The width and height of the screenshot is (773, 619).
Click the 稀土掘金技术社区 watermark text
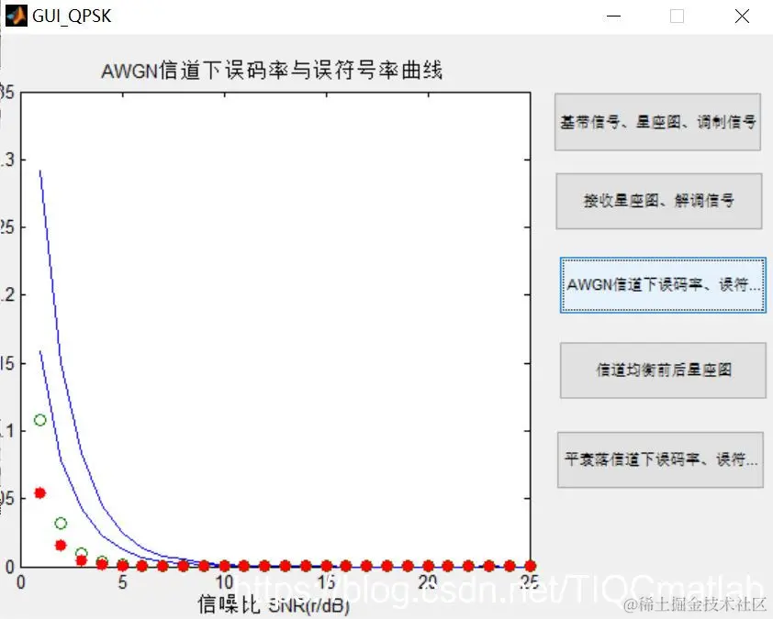[695, 605]
